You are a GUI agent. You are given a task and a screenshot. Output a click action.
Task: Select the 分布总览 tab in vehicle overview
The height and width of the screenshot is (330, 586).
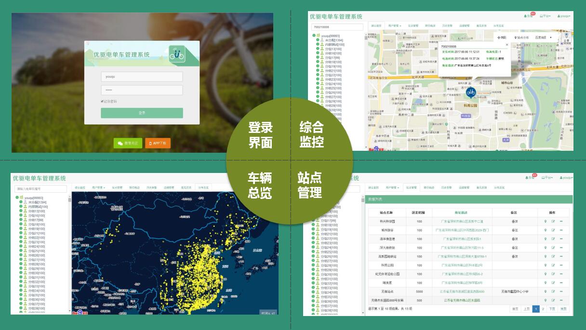tap(203, 187)
